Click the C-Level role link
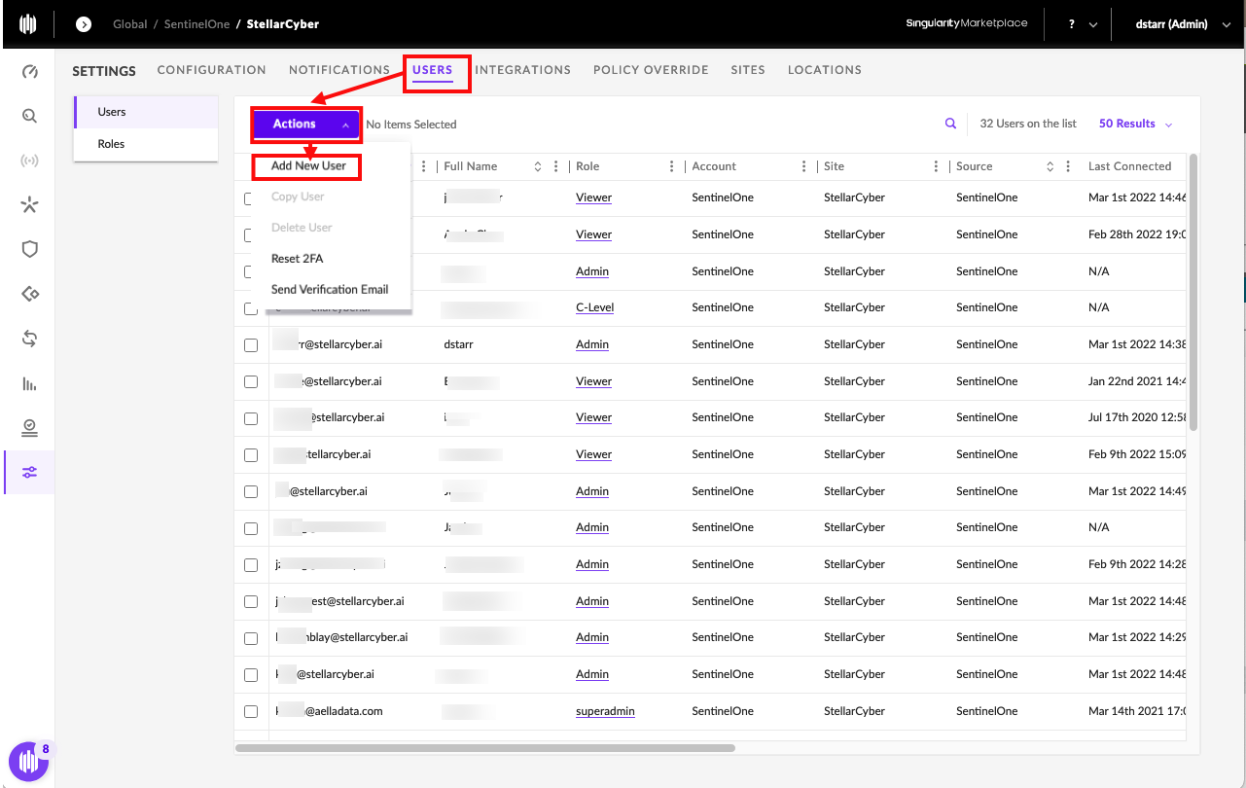Image resolution: width=1246 pixels, height=788 pixels. tap(594, 308)
